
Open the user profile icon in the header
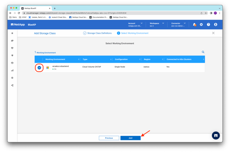216,25
